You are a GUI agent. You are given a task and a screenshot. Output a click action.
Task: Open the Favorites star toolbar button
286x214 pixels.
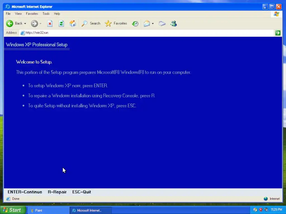click(x=116, y=23)
